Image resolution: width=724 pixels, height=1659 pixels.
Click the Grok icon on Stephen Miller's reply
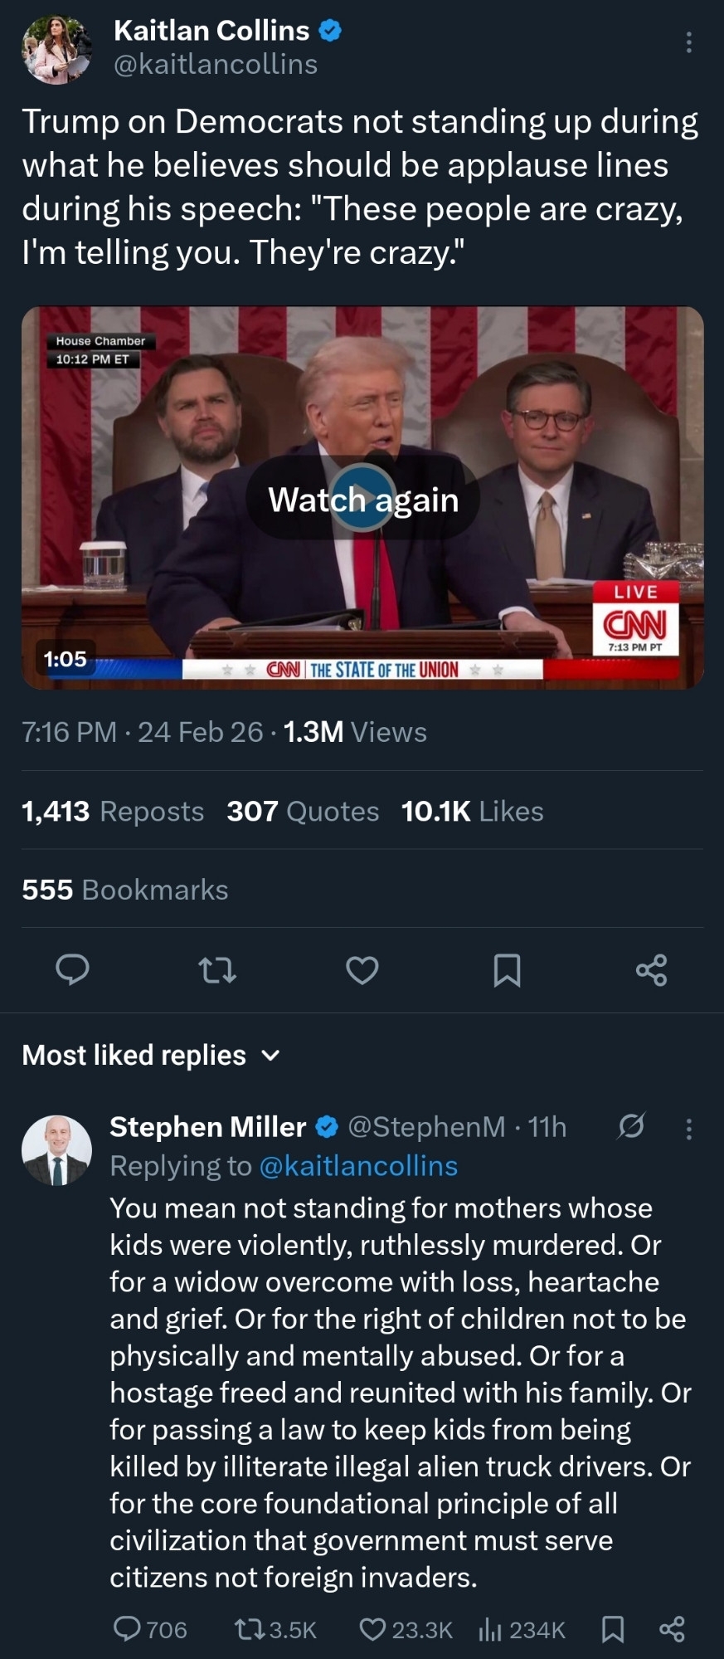coord(631,1127)
